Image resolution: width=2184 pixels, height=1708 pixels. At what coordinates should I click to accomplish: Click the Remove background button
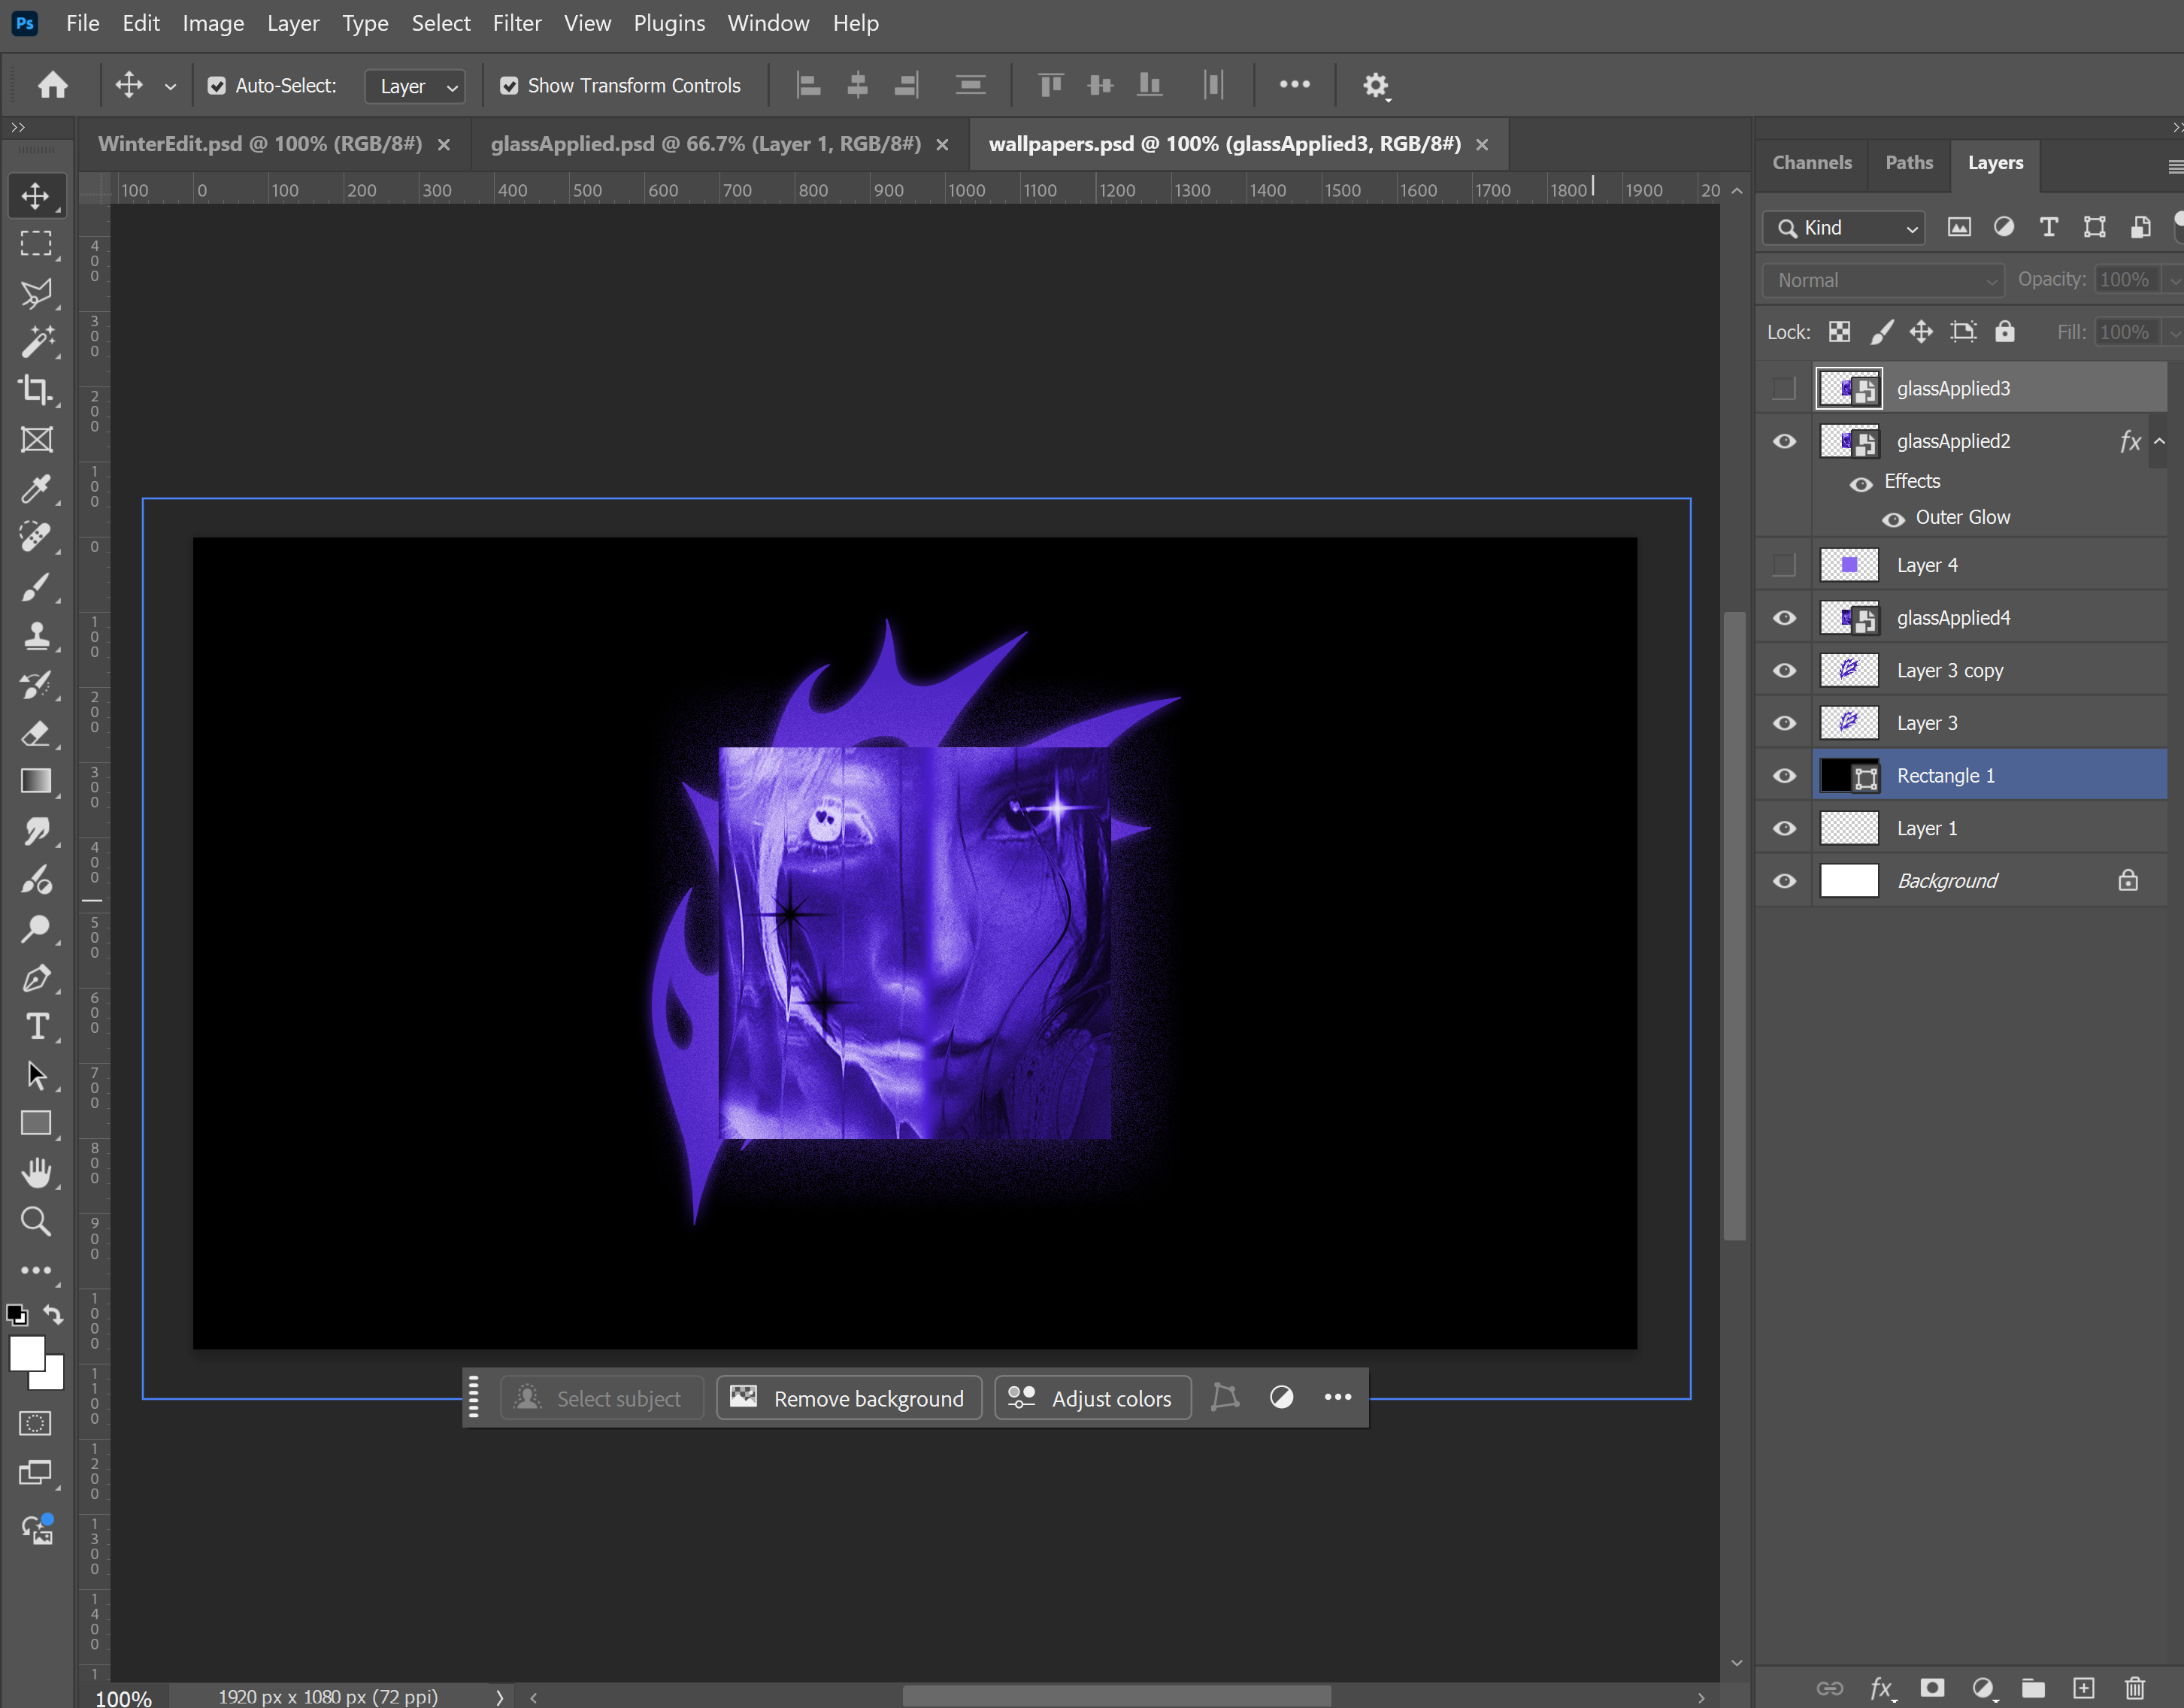848,1397
